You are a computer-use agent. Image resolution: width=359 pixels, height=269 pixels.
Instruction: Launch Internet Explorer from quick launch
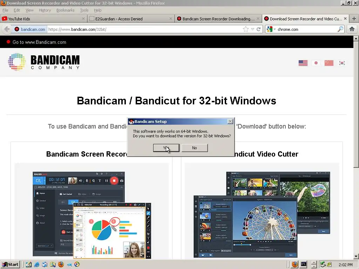click(x=36, y=264)
